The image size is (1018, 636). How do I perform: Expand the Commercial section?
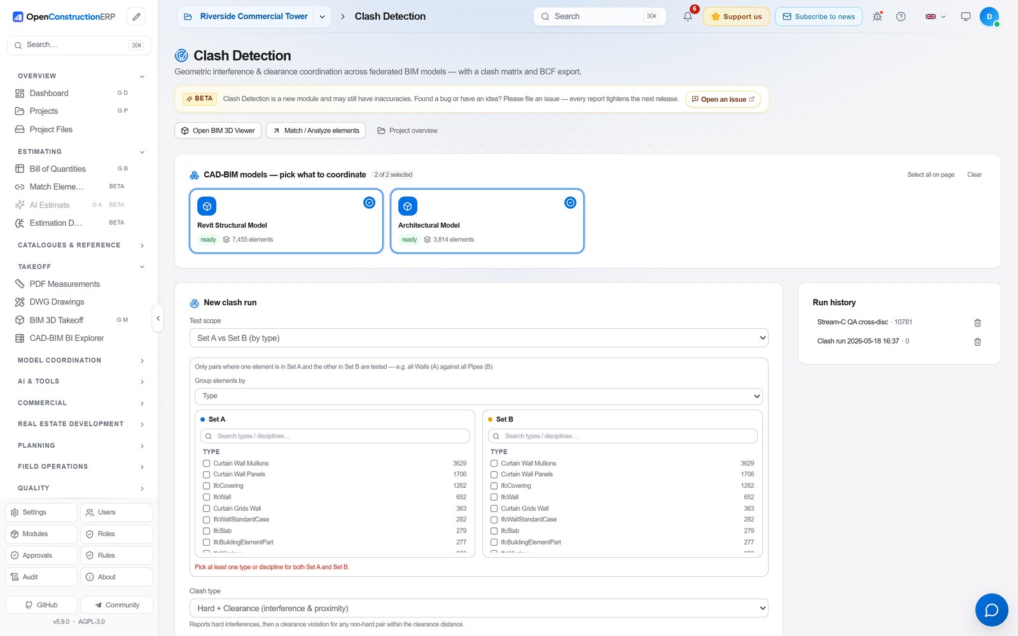click(142, 403)
